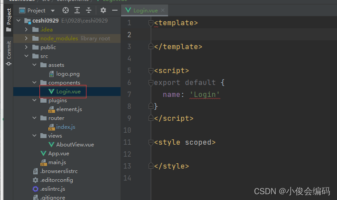Click the views folder name
The height and width of the screenshot is (200, 337).
click(55, 136)
